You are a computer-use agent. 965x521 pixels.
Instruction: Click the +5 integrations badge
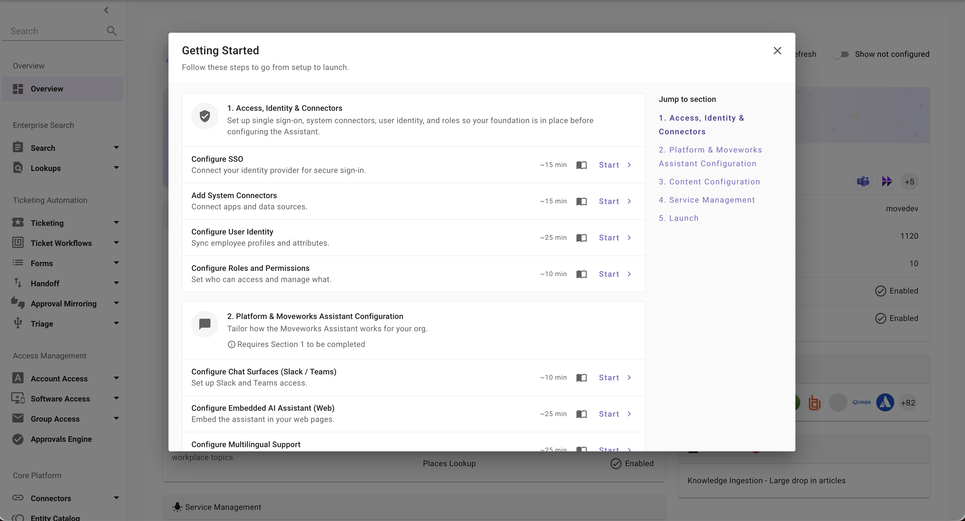pyautogui.click(x=909, y=182)
